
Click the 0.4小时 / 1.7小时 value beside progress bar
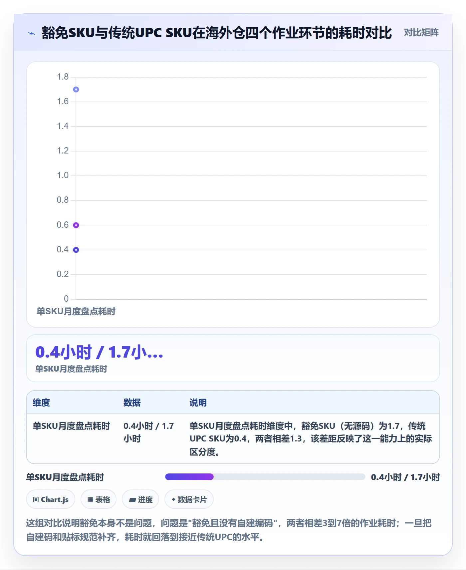pos(405,477)
